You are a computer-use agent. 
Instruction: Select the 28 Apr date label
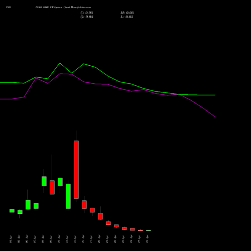tap(147, 239)
